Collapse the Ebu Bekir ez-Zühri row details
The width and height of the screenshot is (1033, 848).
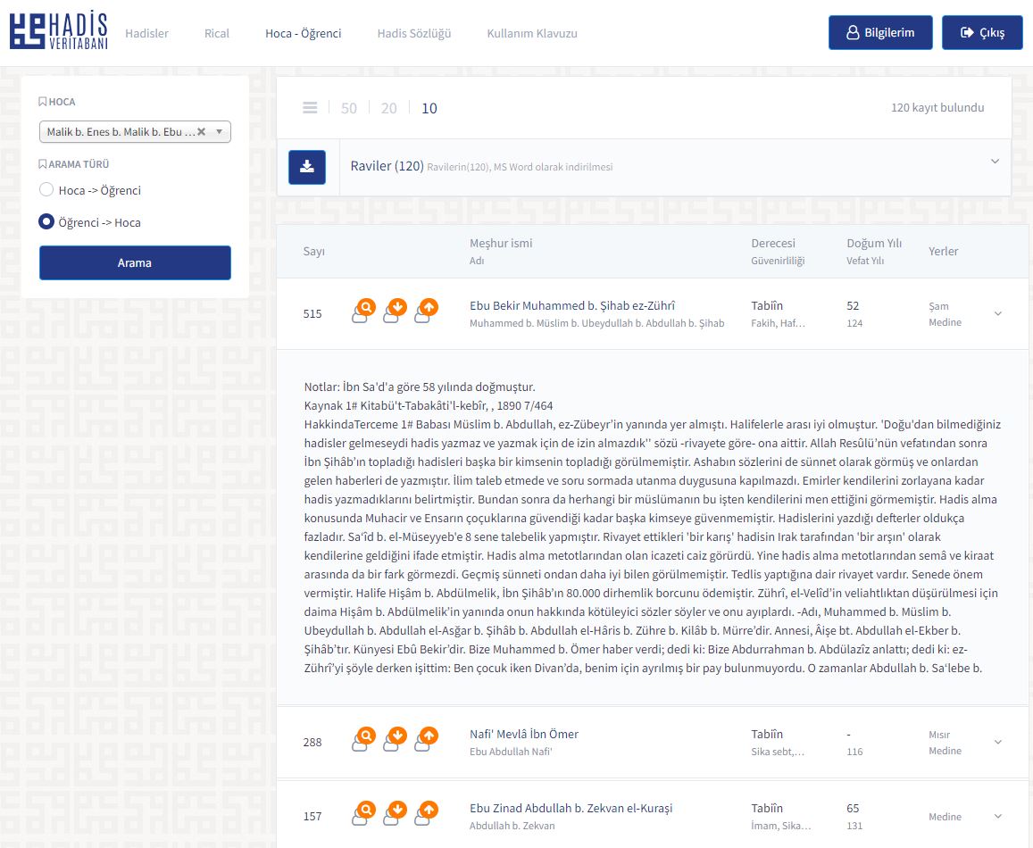click(x=998, y=314)
